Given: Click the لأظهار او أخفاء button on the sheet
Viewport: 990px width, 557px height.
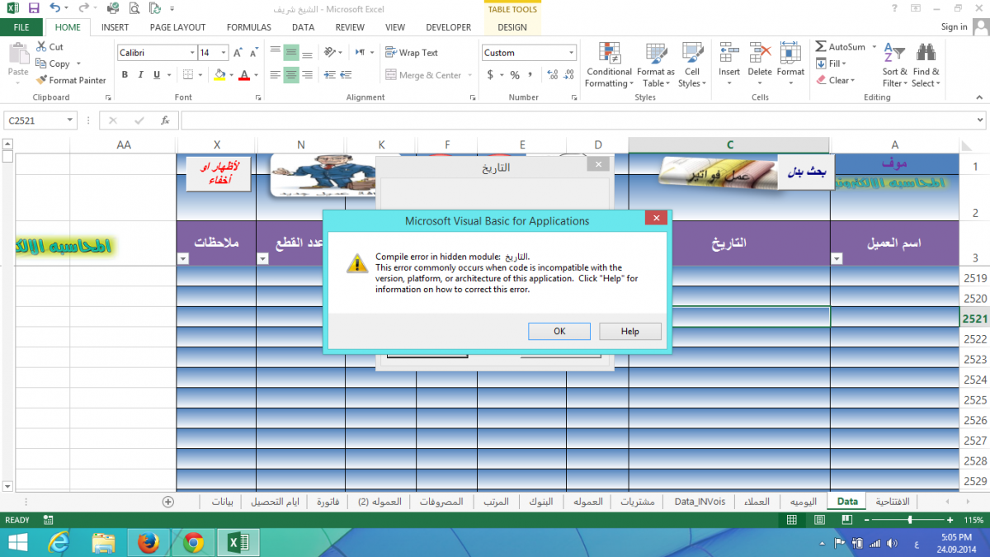Looking at the screenshot, I should 218,175.
